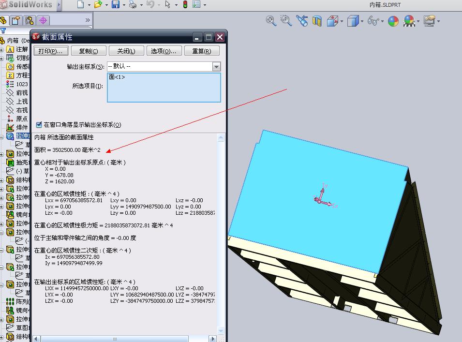
Task: Click the Apply Scene icon
Action: [409, 21]
